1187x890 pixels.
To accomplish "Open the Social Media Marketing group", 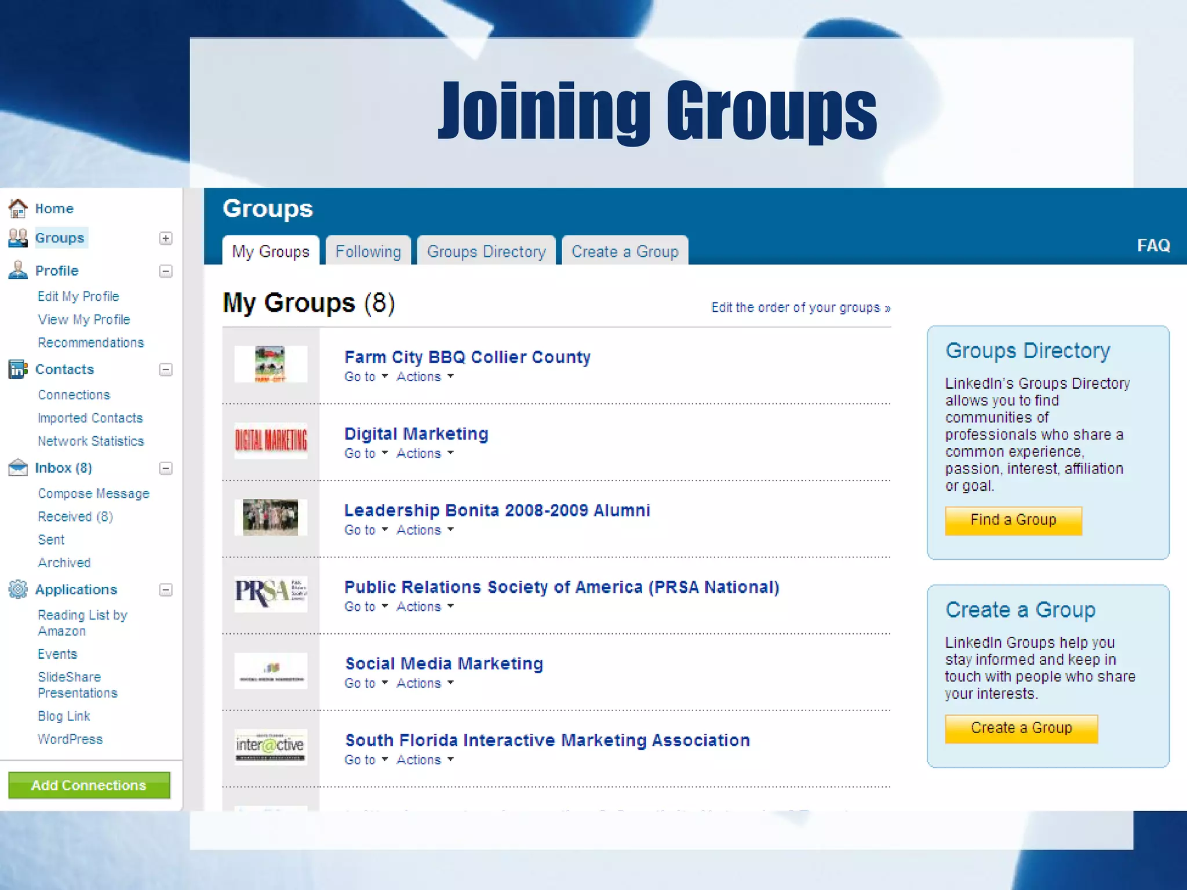I will point(444,663).
